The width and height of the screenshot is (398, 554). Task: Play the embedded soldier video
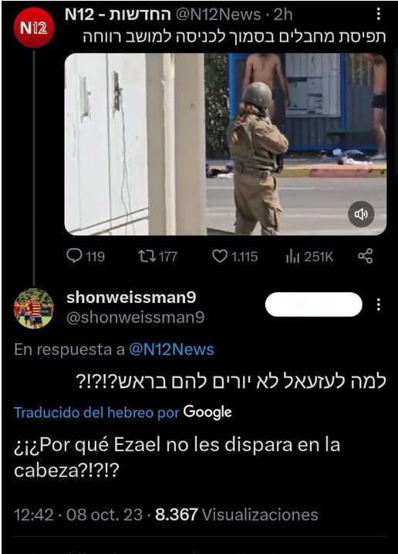225,144
